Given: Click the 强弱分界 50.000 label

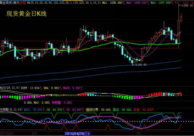Looking at the screenshot, I should (98, 110).
